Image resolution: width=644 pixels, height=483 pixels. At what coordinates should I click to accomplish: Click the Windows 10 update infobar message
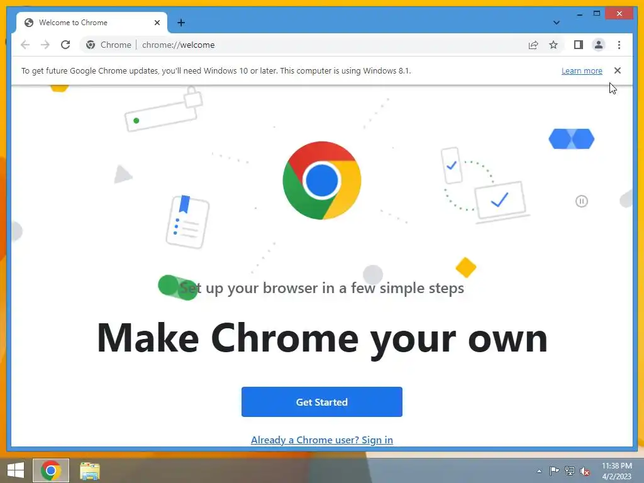tap(216, 70)
